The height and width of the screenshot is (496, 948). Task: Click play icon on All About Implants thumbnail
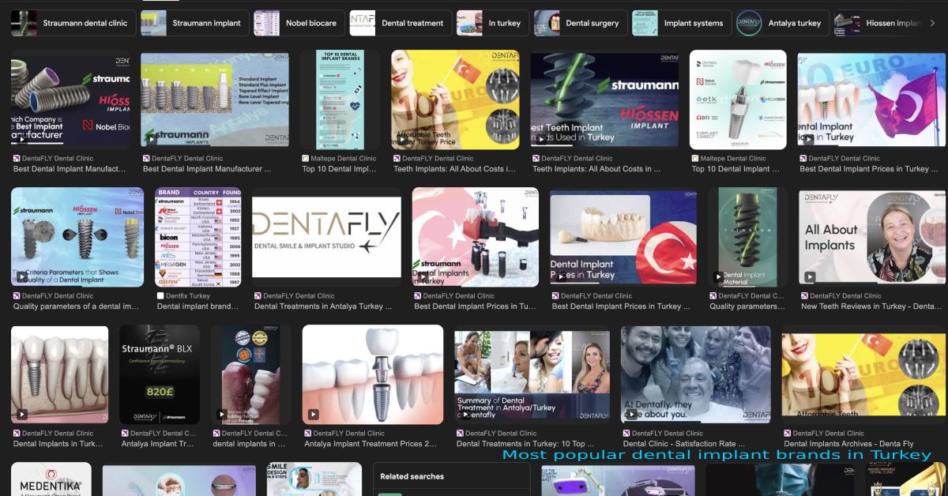[x=810, y=277]
